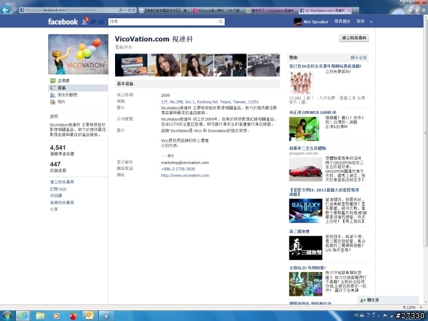This screenshot has height=321, width=428.
Task: Click the +886-2-2758-3838 phone link
Action: point(178,169)
